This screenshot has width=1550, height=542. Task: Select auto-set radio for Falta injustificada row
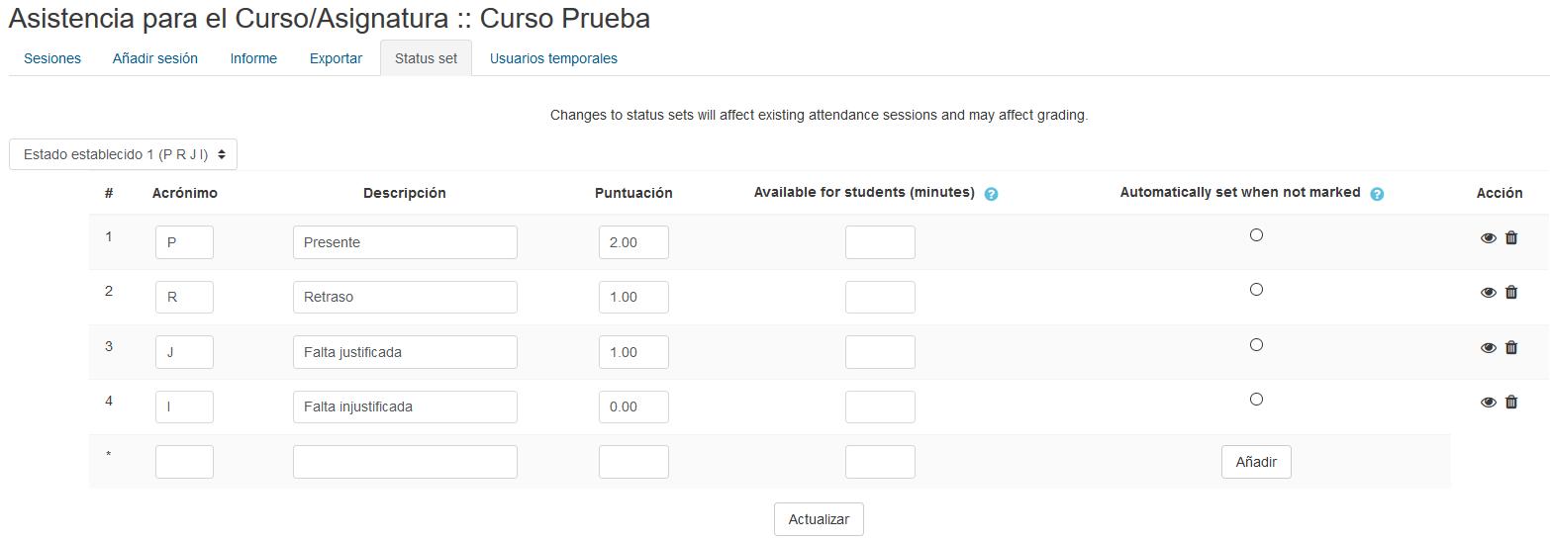[x=1256, y=400]
